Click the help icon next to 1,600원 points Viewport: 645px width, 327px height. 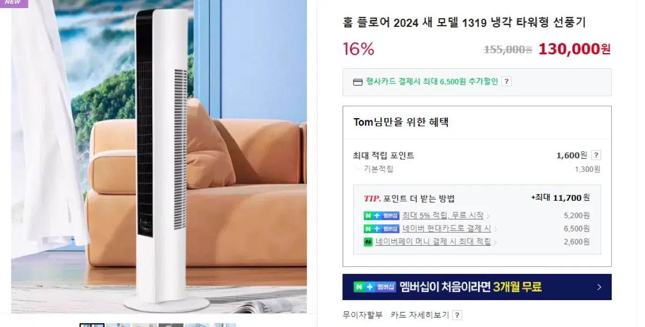(596, 155)
